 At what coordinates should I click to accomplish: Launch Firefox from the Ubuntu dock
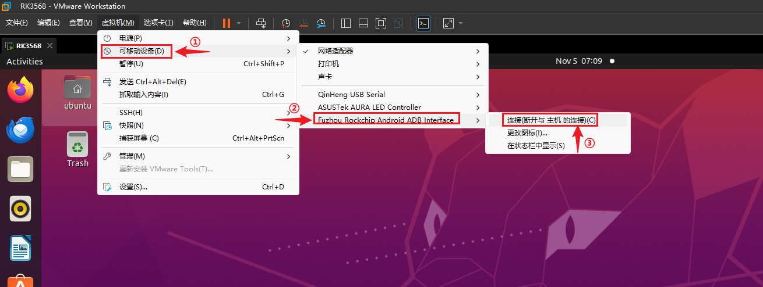(x=20, y=90)
